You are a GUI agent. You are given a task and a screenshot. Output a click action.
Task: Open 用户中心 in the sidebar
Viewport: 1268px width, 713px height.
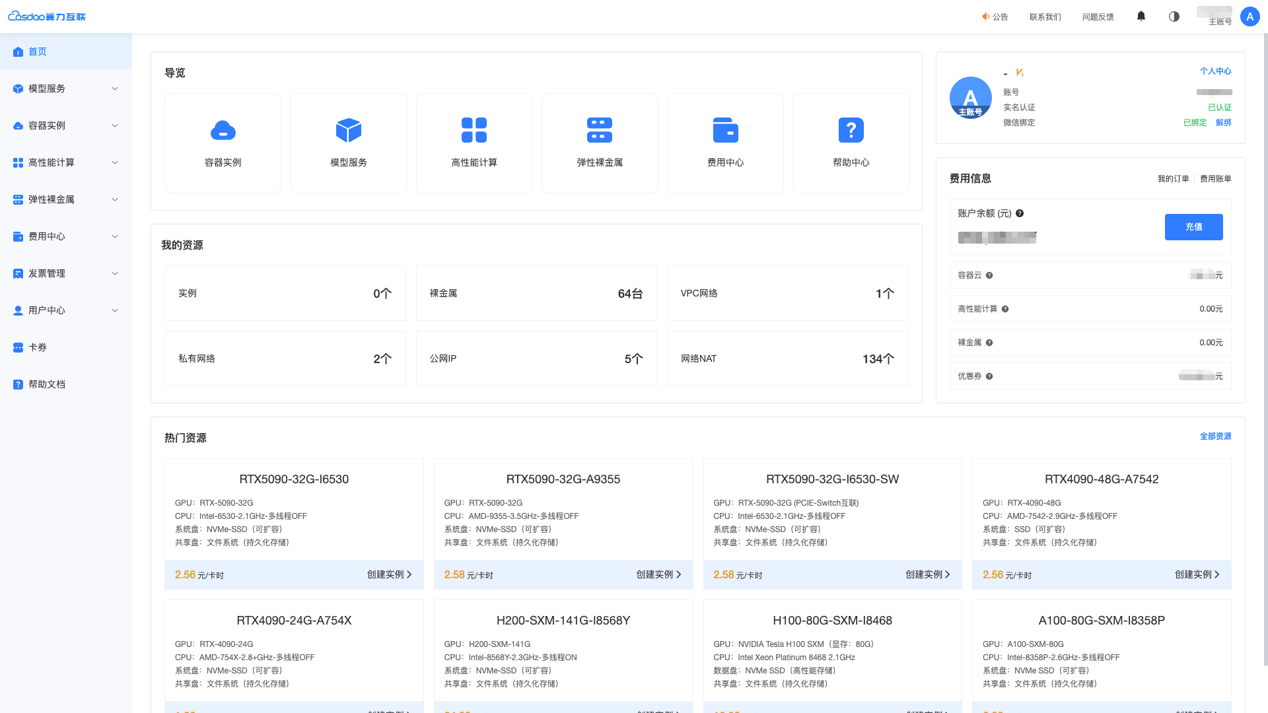click(x=66, y=310)
